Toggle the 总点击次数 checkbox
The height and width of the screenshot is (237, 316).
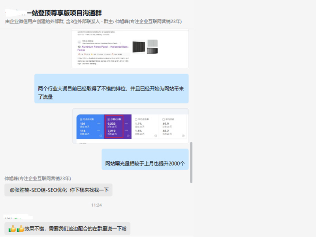click(x=81, y=119)
